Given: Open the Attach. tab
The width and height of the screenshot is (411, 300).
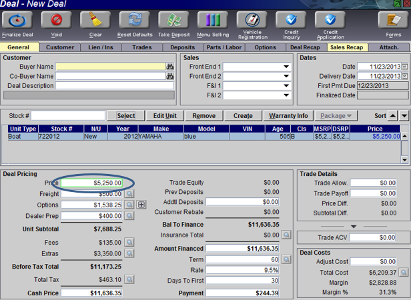Looking at the screenshot, I should pyautogui.click(x=389, y=47).
